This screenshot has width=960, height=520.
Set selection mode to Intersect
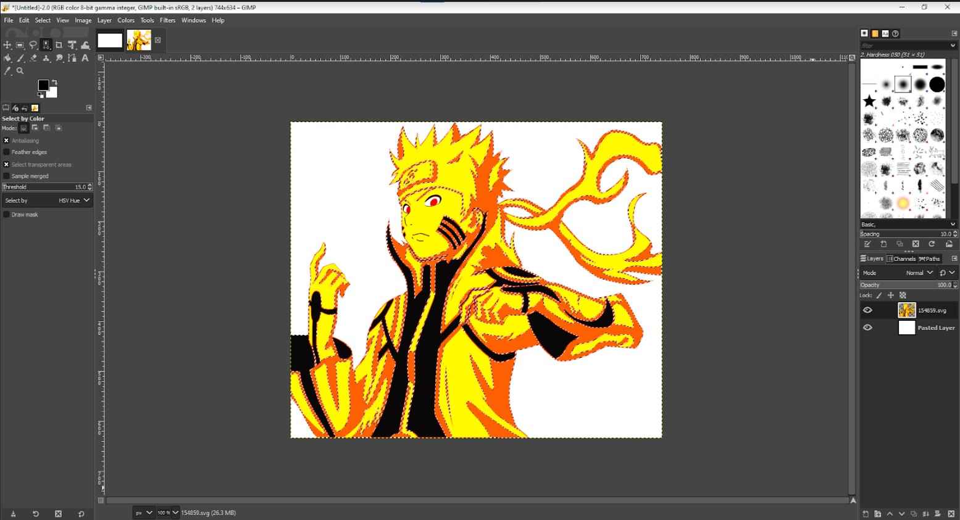(x=59, y=128)
